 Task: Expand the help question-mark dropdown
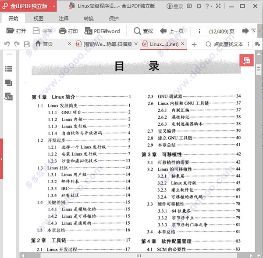coord(209,7)
